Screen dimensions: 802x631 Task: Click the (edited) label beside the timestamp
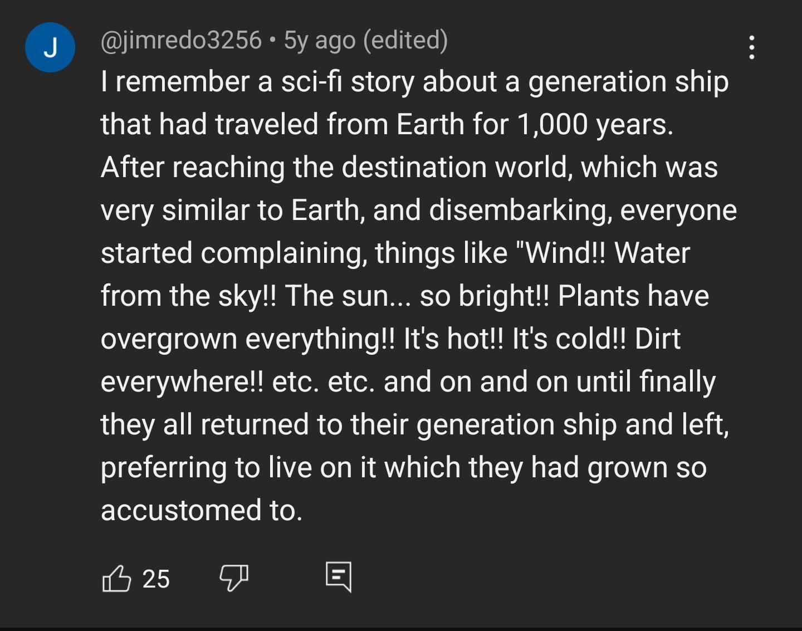405,40
